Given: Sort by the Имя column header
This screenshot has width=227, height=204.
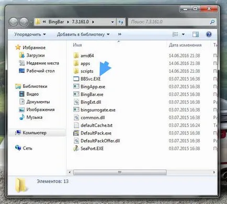Looking at the screenshot, I should (77, 45).
